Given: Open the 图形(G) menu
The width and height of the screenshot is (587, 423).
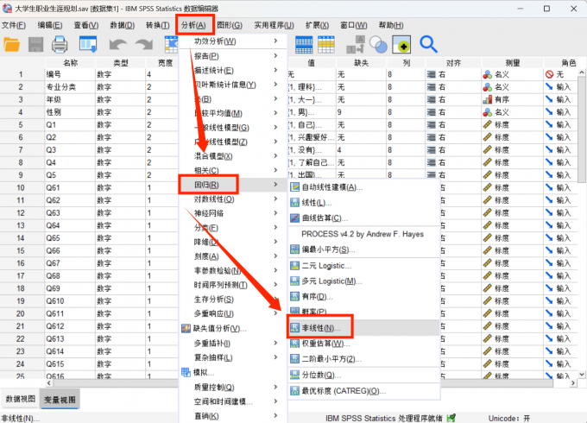Looking at the screenshot, I should pos(230,25).
